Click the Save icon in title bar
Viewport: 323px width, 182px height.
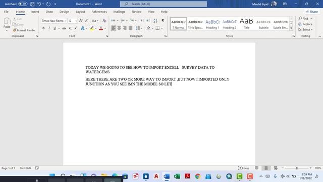click(32, 4)
